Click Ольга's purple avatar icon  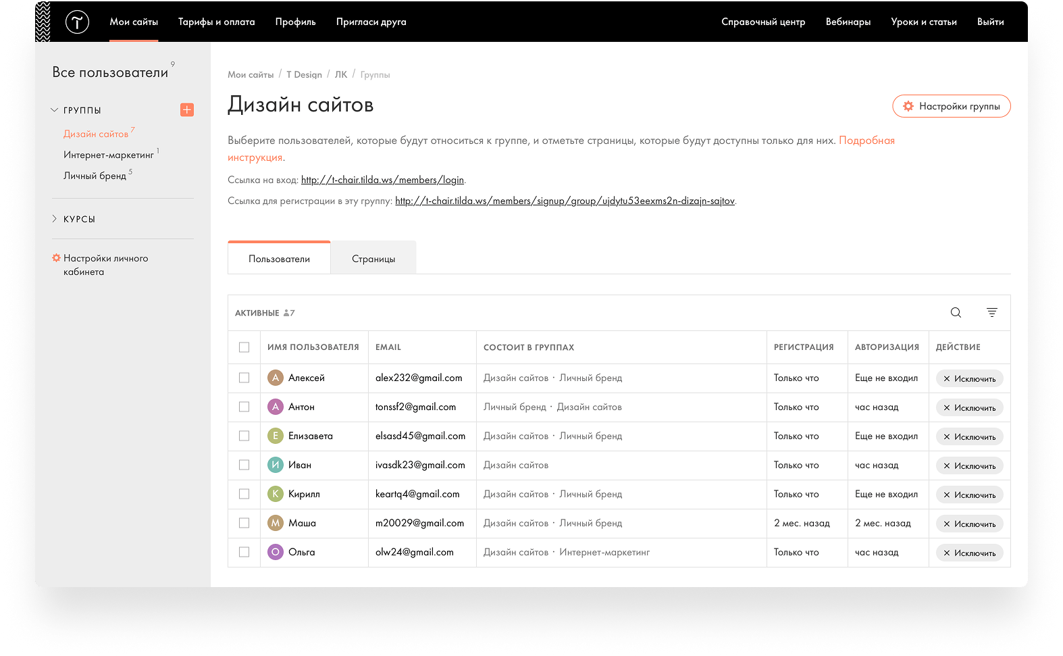pyautogui.click(x=275, y=552)
